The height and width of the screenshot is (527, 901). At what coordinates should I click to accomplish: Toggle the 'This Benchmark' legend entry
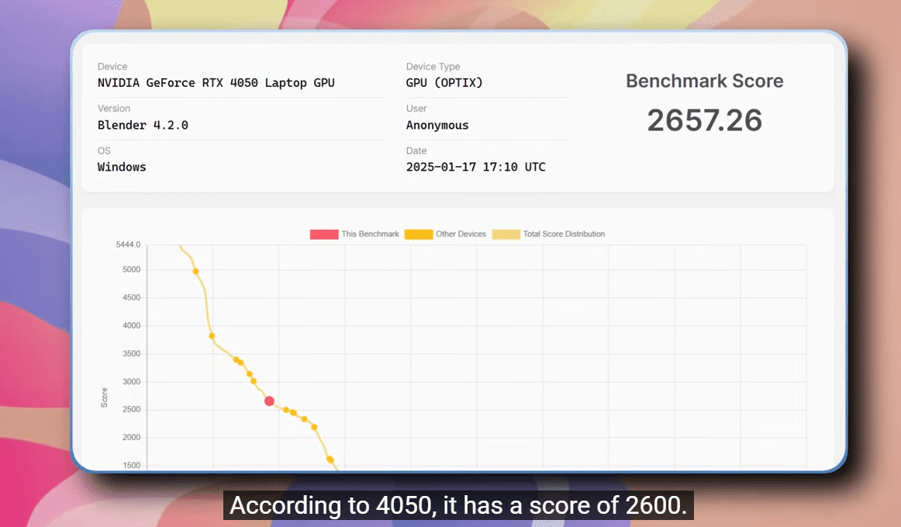(x=354, y=234)
